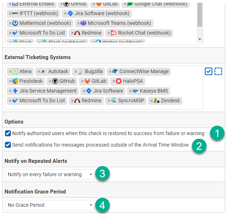Toggle notify when check restored to success
Viewport: 227px width, 214px height.
pyautogui.click(x=8, y=133)
